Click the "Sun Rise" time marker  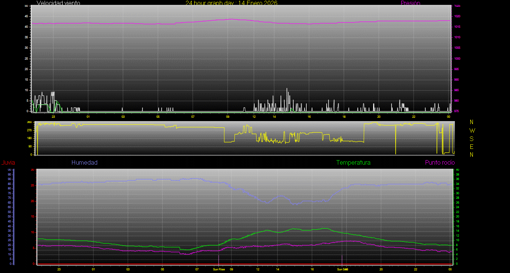coord(219,269)
